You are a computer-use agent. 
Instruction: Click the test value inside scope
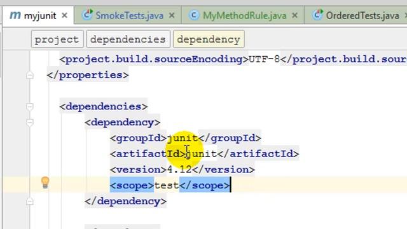(167, 185)
